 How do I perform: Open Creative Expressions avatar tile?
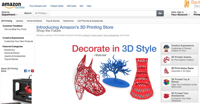click(x=179, y=48)
